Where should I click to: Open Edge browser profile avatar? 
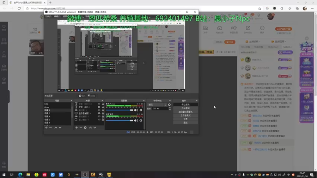305,8
